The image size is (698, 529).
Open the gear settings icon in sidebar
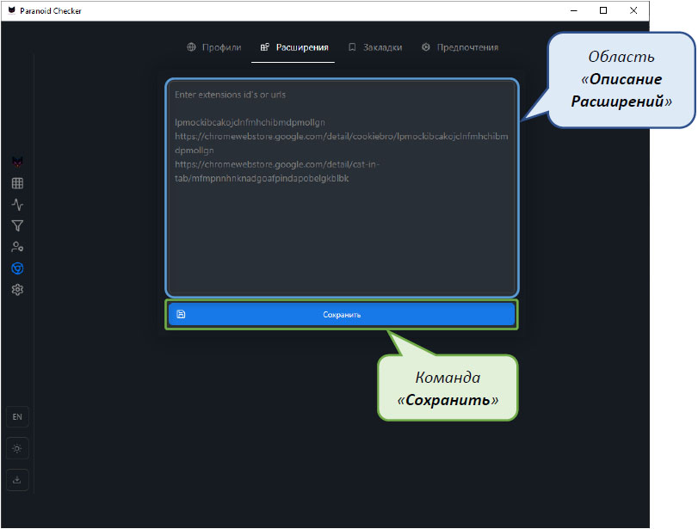pos(17,290)
